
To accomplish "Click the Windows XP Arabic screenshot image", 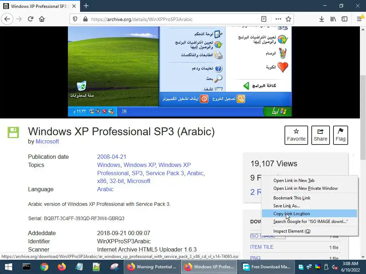I will coord(180,71).
